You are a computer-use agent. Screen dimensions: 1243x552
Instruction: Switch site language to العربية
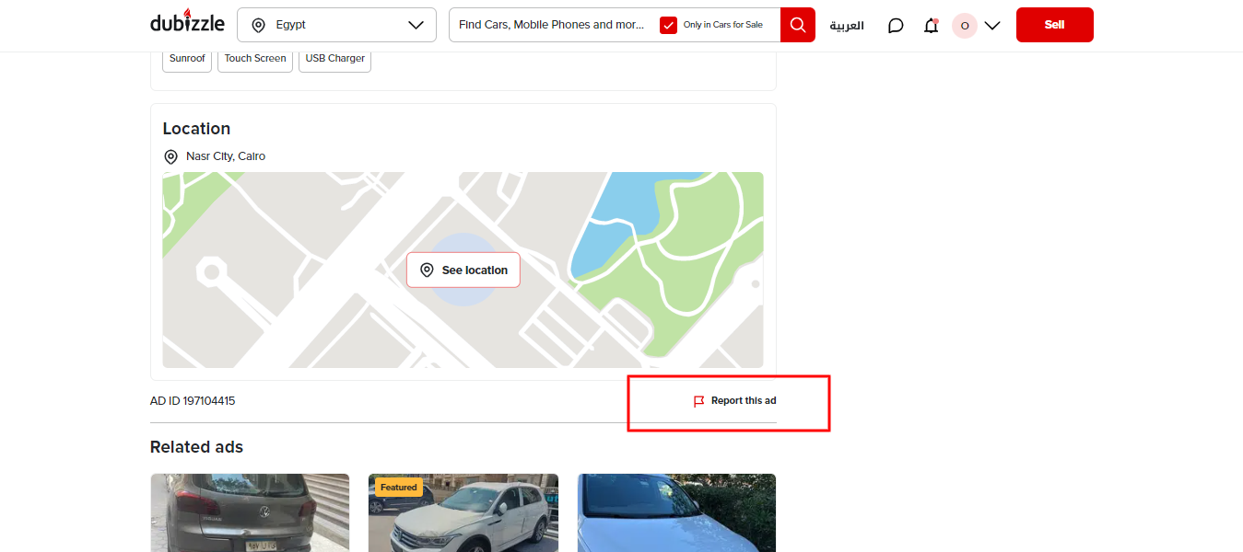845,26
